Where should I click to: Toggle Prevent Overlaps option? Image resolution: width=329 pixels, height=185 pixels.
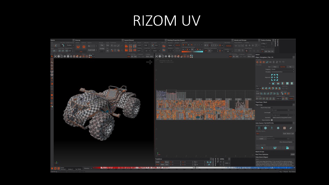tap(102, 48)
